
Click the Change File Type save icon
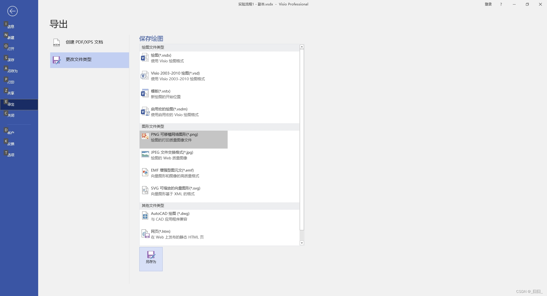point(56,60)
